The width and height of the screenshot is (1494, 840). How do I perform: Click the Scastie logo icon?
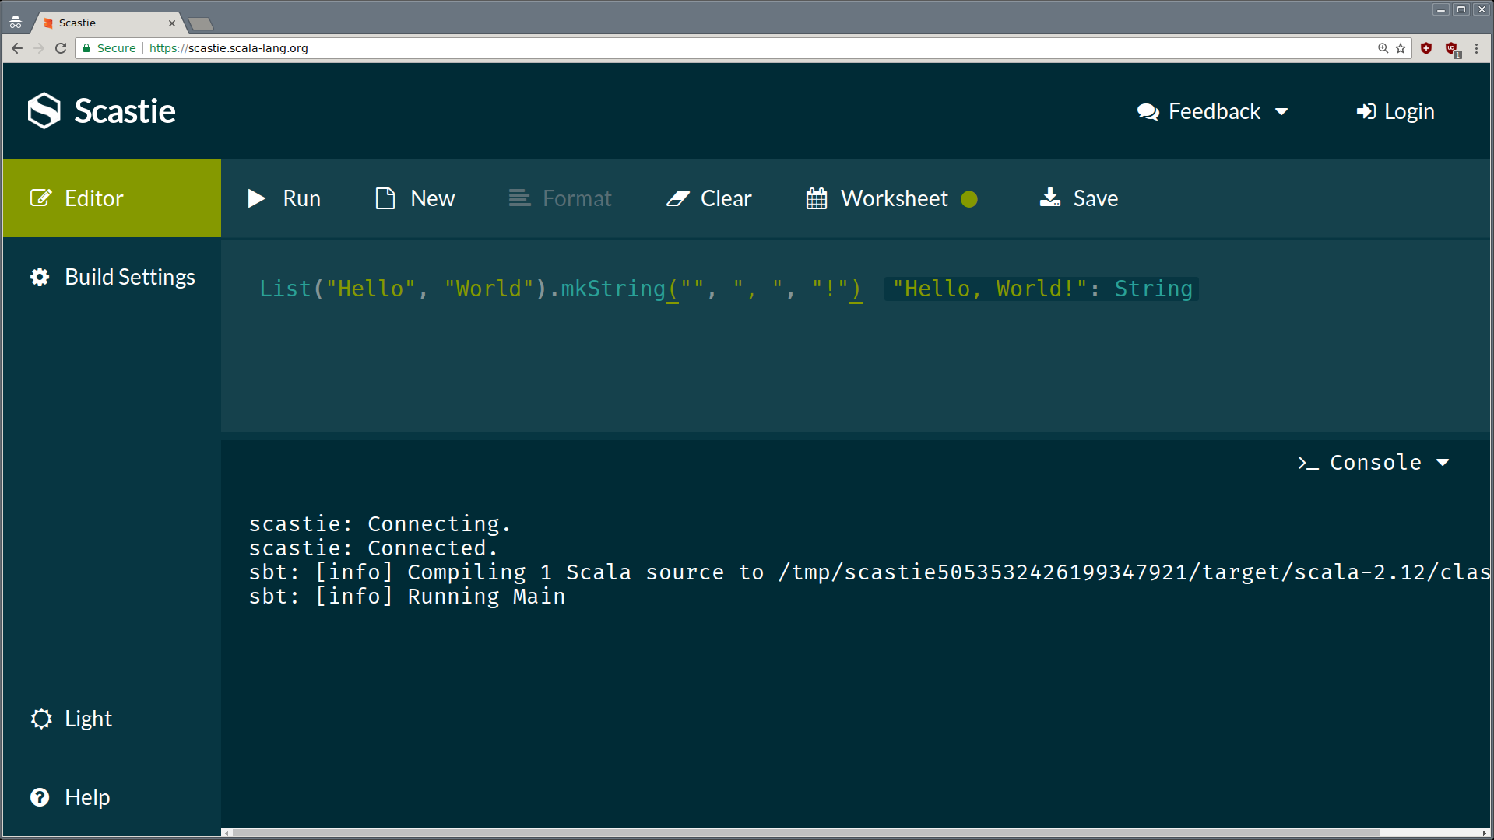pos(44,110)
